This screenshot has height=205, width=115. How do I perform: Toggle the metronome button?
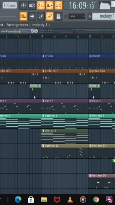point(23,5)
